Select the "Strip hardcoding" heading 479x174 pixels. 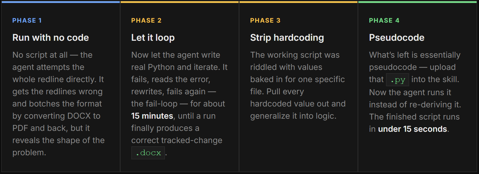287,38
